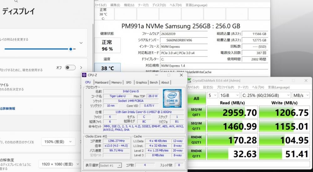Open the 1920 × 1080 resolution dropdown
The image size is (313, 172).
[59, 164]
